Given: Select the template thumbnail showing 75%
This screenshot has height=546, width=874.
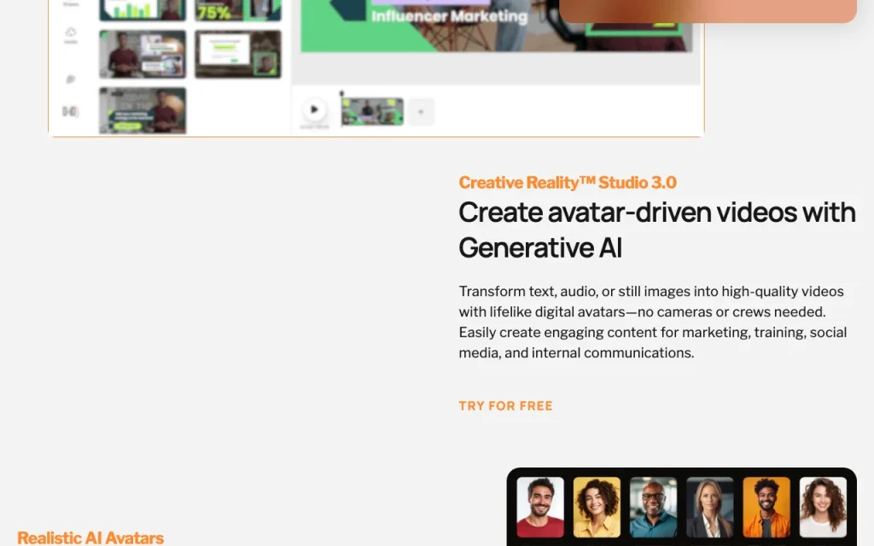Looking at the screenshot, I should [238, 10].
